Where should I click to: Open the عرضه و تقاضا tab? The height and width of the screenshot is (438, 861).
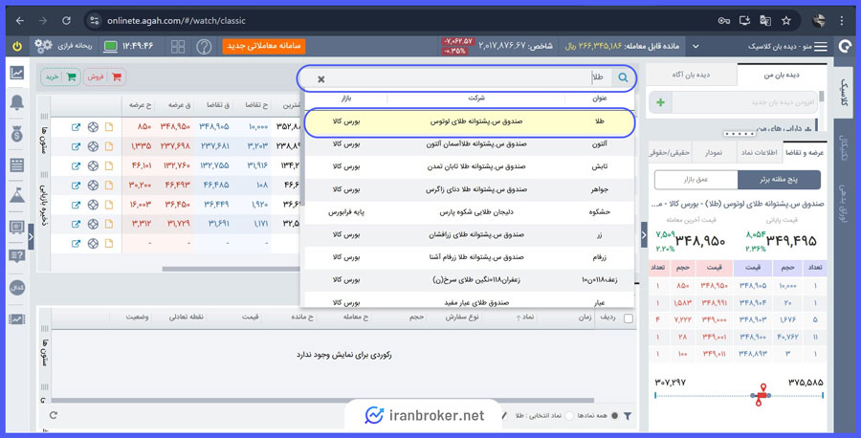(x=805, y=153)
